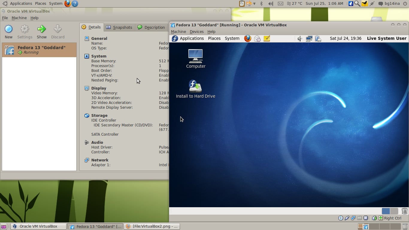Click the optical disk status icon
Image resolution: width=409 pixels, height=230 pixels.
coord(341,218)
